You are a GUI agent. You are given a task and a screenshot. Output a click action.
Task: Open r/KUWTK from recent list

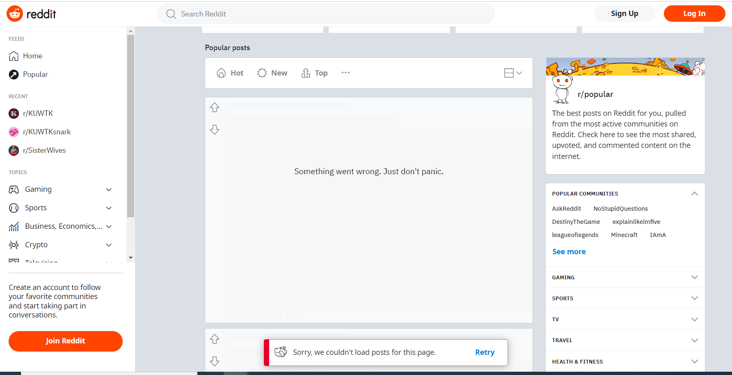(x=38, y=113)
